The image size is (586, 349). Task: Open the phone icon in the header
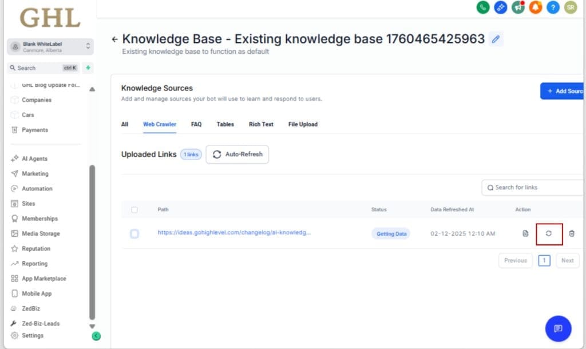(x=484, y=8)
